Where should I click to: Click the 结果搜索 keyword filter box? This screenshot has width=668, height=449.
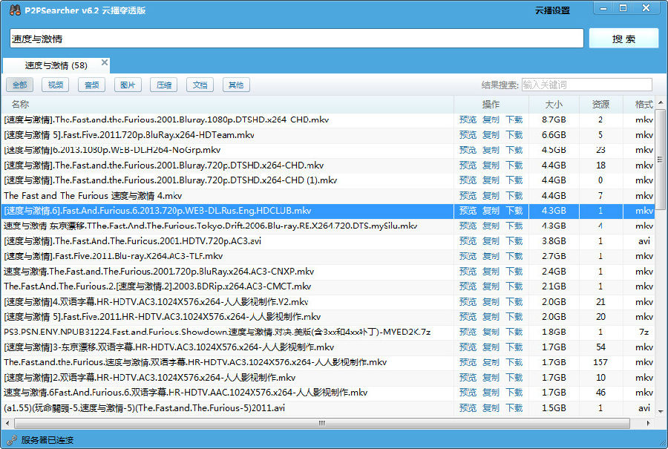(586, 84)
